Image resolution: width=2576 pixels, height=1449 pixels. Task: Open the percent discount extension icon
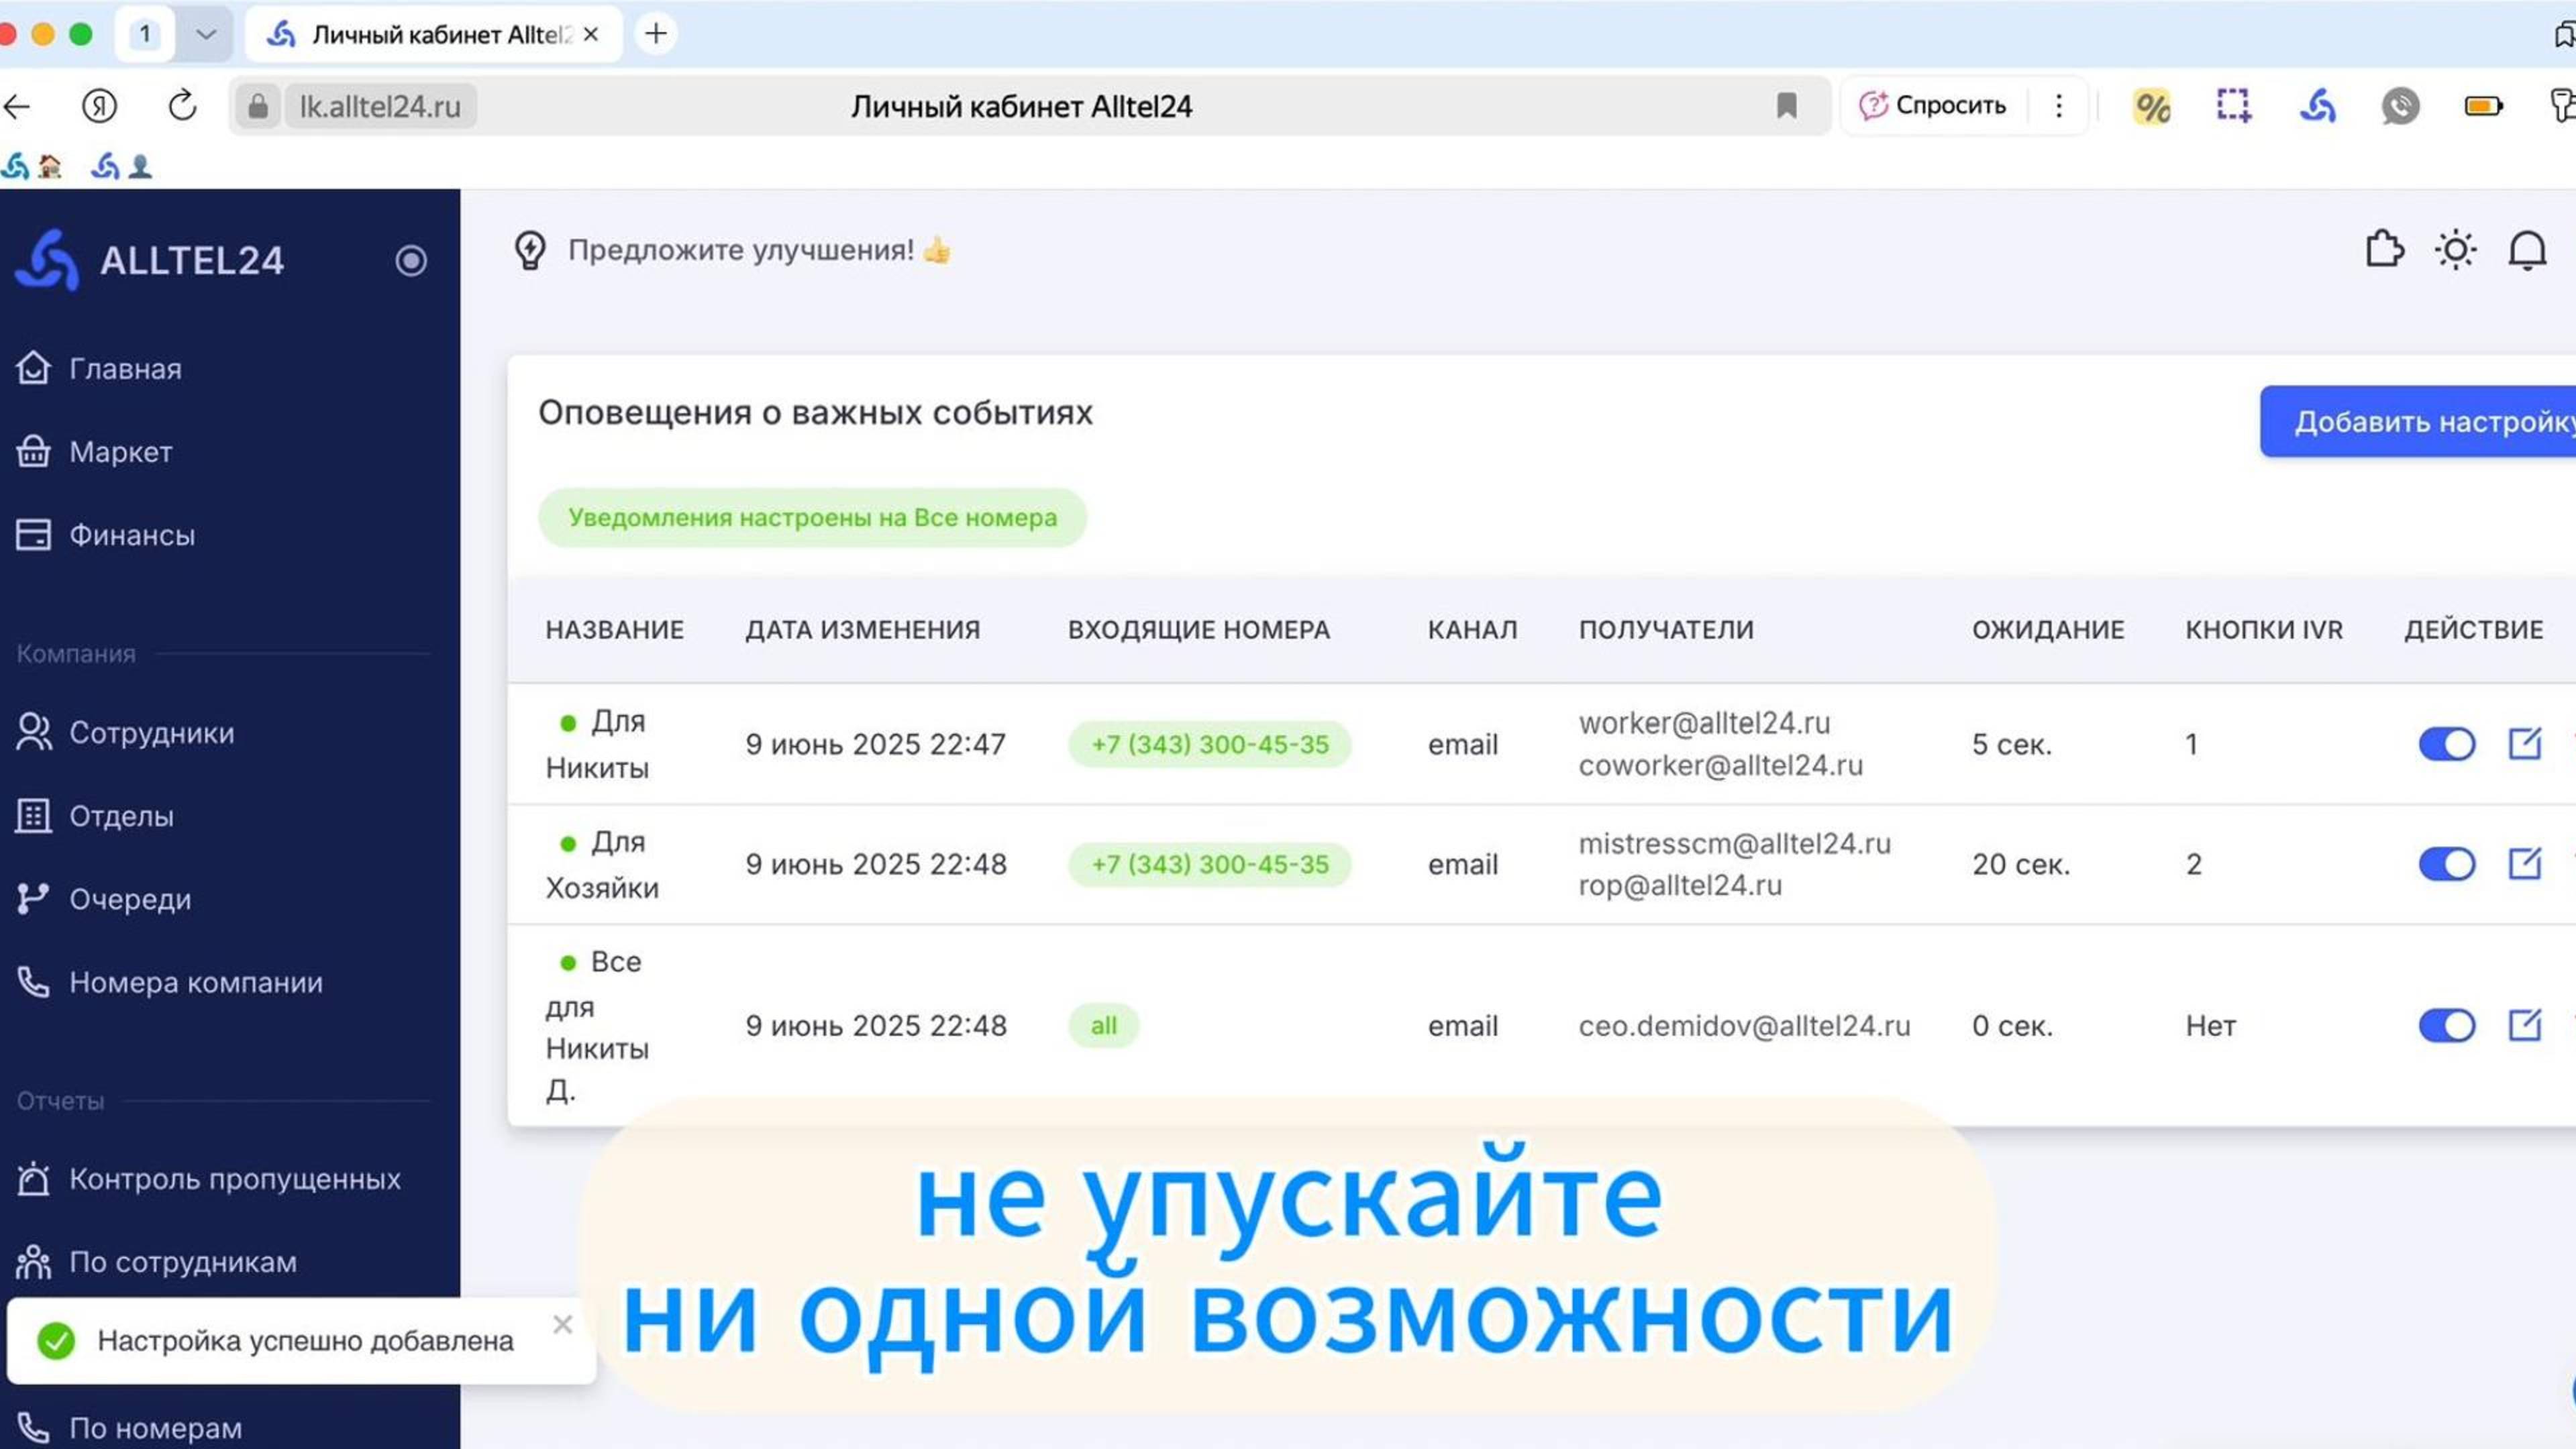tap(2151, 106)
